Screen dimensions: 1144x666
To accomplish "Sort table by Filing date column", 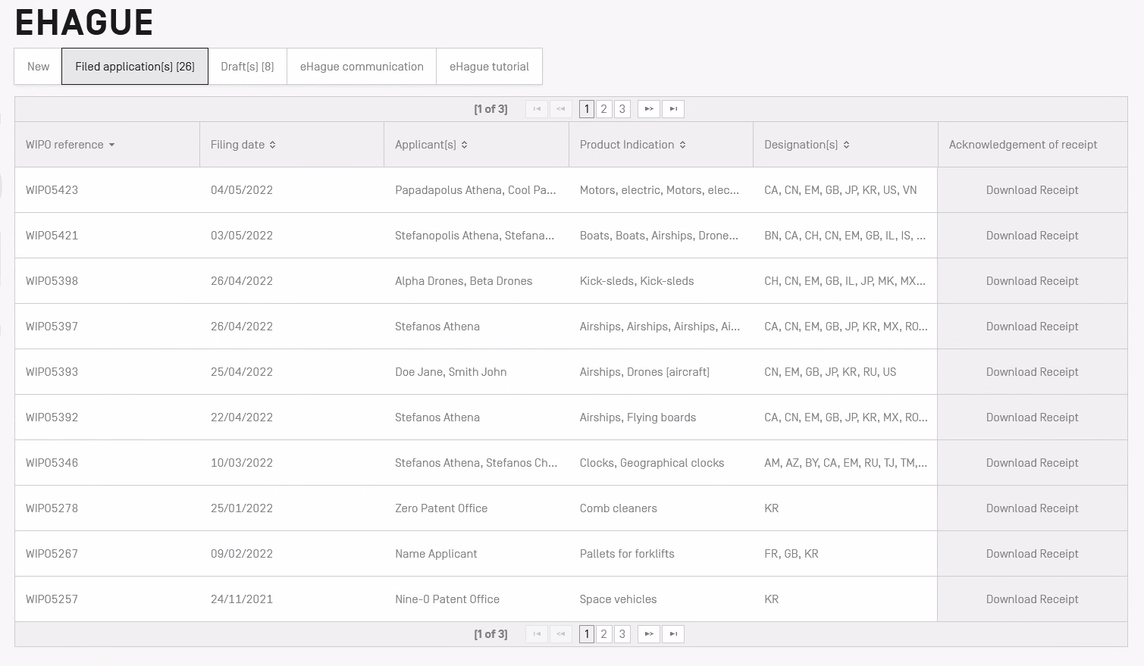I will pos(243,145).
